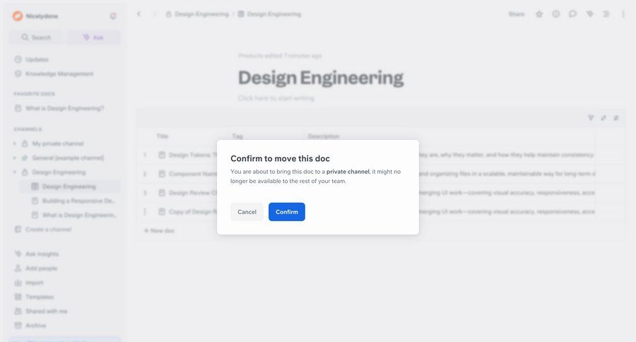
Task: Open Knowledge Management in the sidebar
Action: [x=59, y=73]
